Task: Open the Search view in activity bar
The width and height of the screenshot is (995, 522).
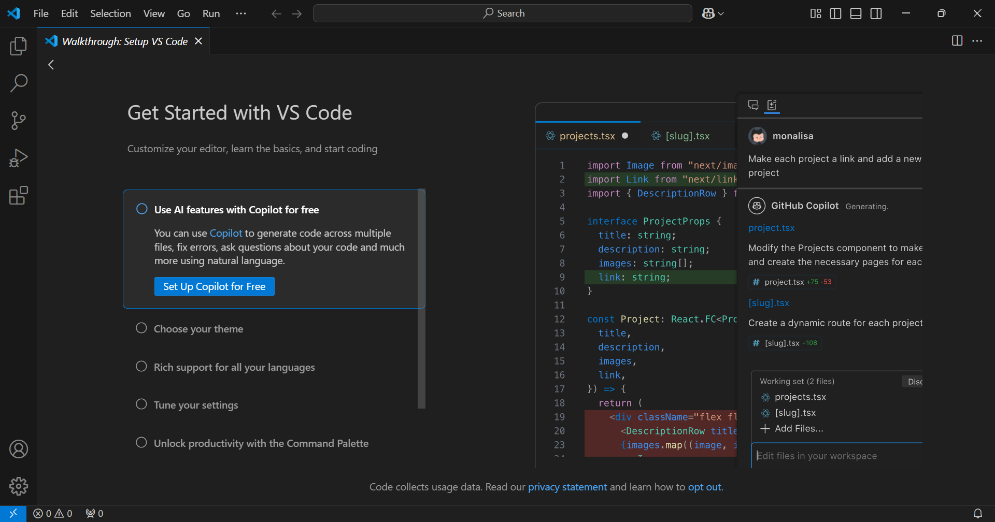Action: [19, 83]
